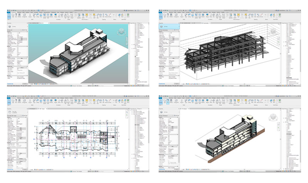The image size is (308, 183).
Task: Open the Massing & Site tab in the section 3D window
Action: coord(199,98)
